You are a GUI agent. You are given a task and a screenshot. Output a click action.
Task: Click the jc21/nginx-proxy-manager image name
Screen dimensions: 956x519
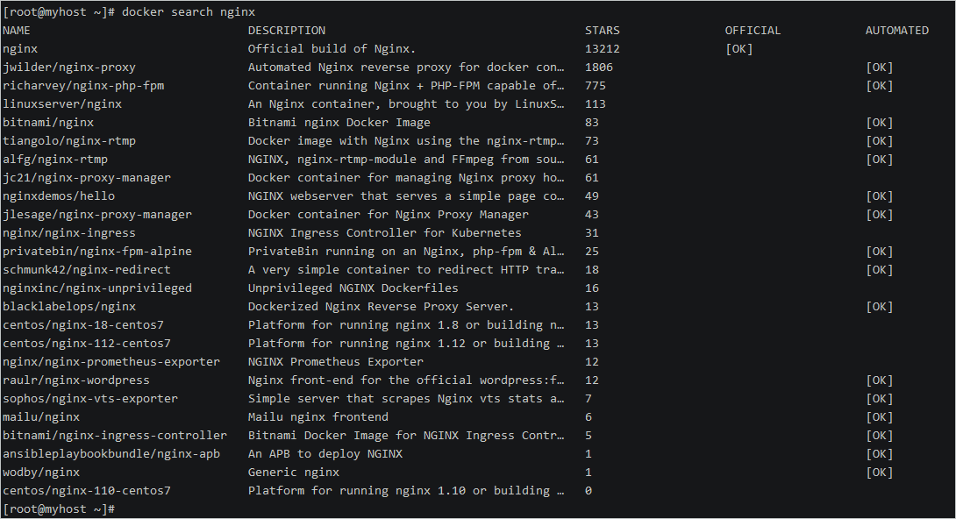click(x=87, y=178)
